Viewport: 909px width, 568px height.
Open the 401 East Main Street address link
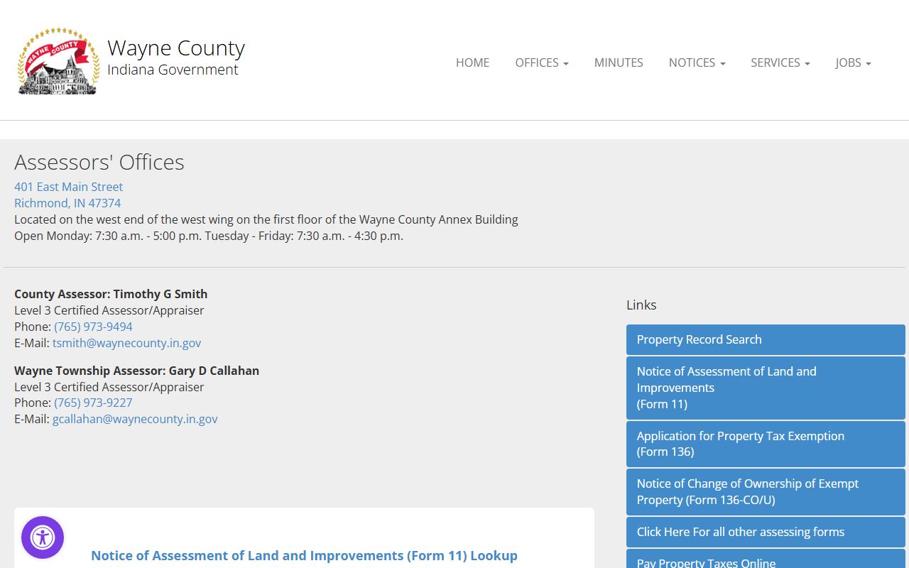[68, 187]
